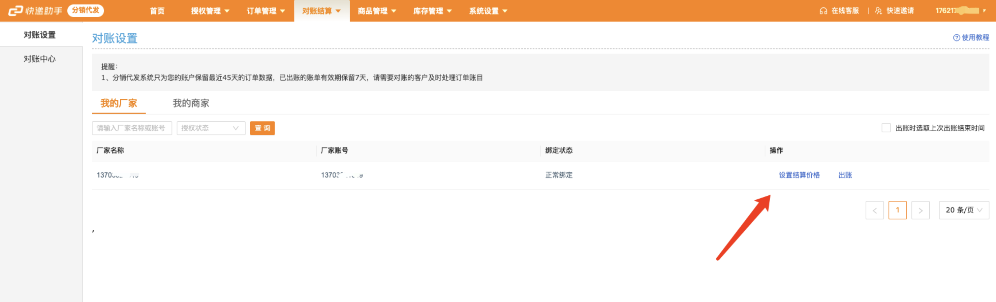
Task: Click the 出账 action link
Action: 845,175
